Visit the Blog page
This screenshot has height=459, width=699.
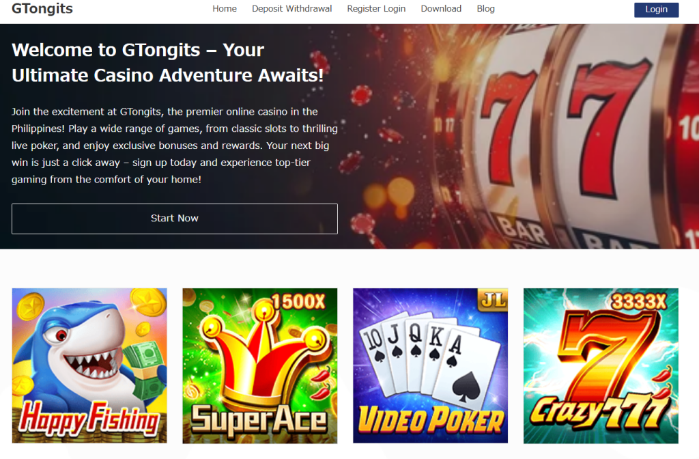click(486, 8)
